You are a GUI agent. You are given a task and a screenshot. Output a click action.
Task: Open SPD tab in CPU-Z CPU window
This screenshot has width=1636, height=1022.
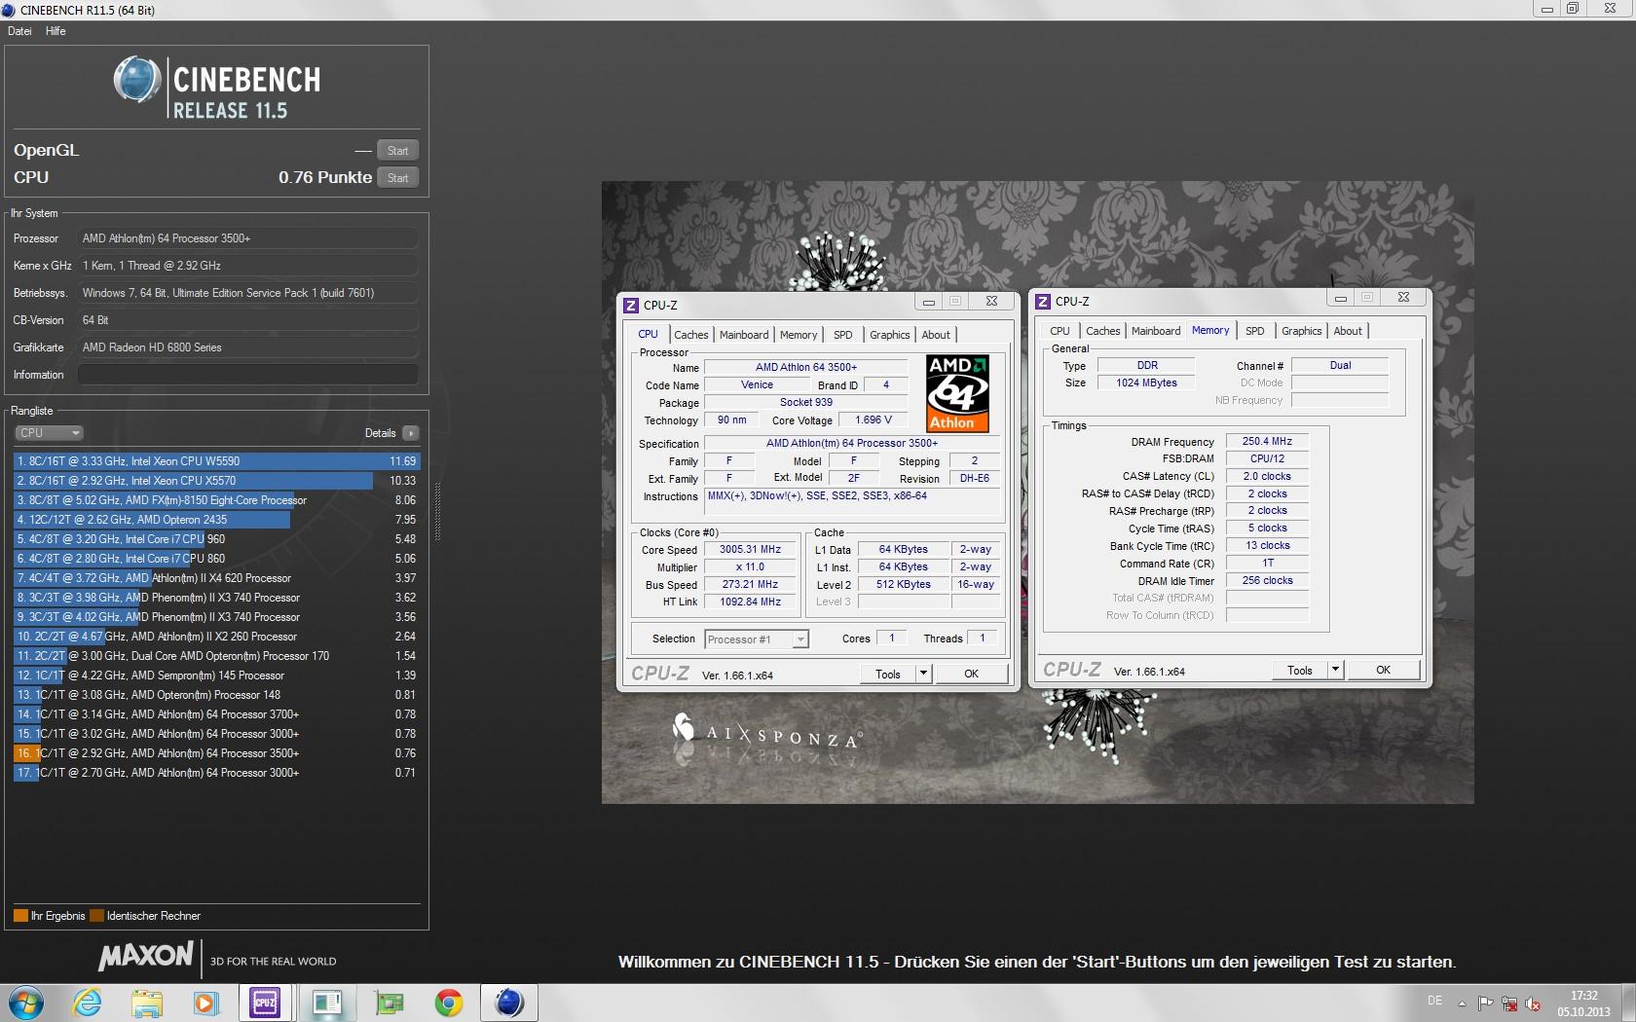tap(843, 335)
